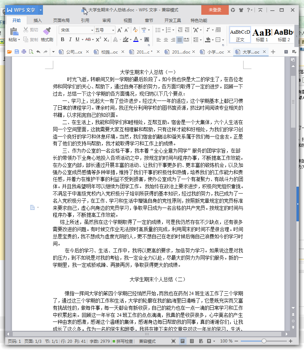
Task: Open the Print document icon
Action: coord(23,52)
